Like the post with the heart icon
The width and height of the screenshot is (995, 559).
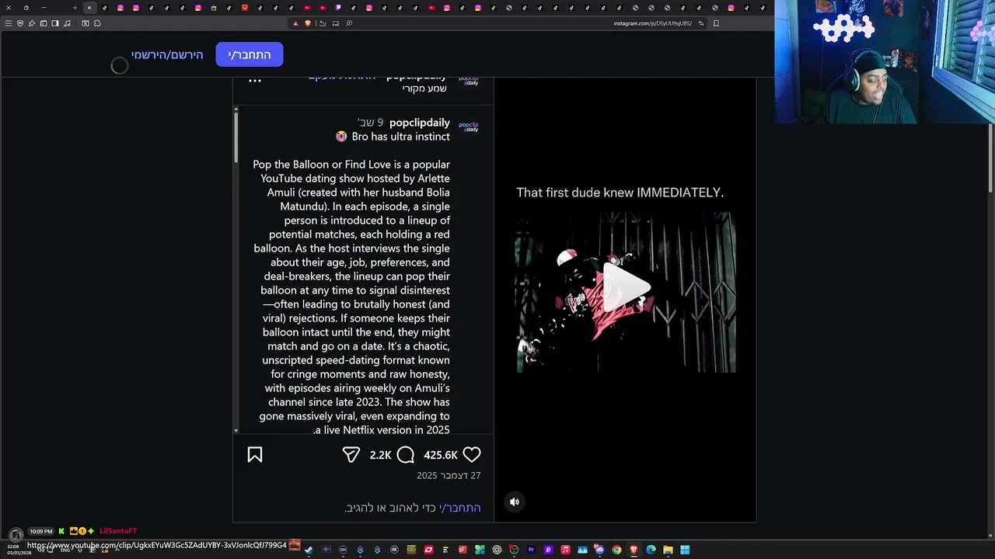[472, 455]
